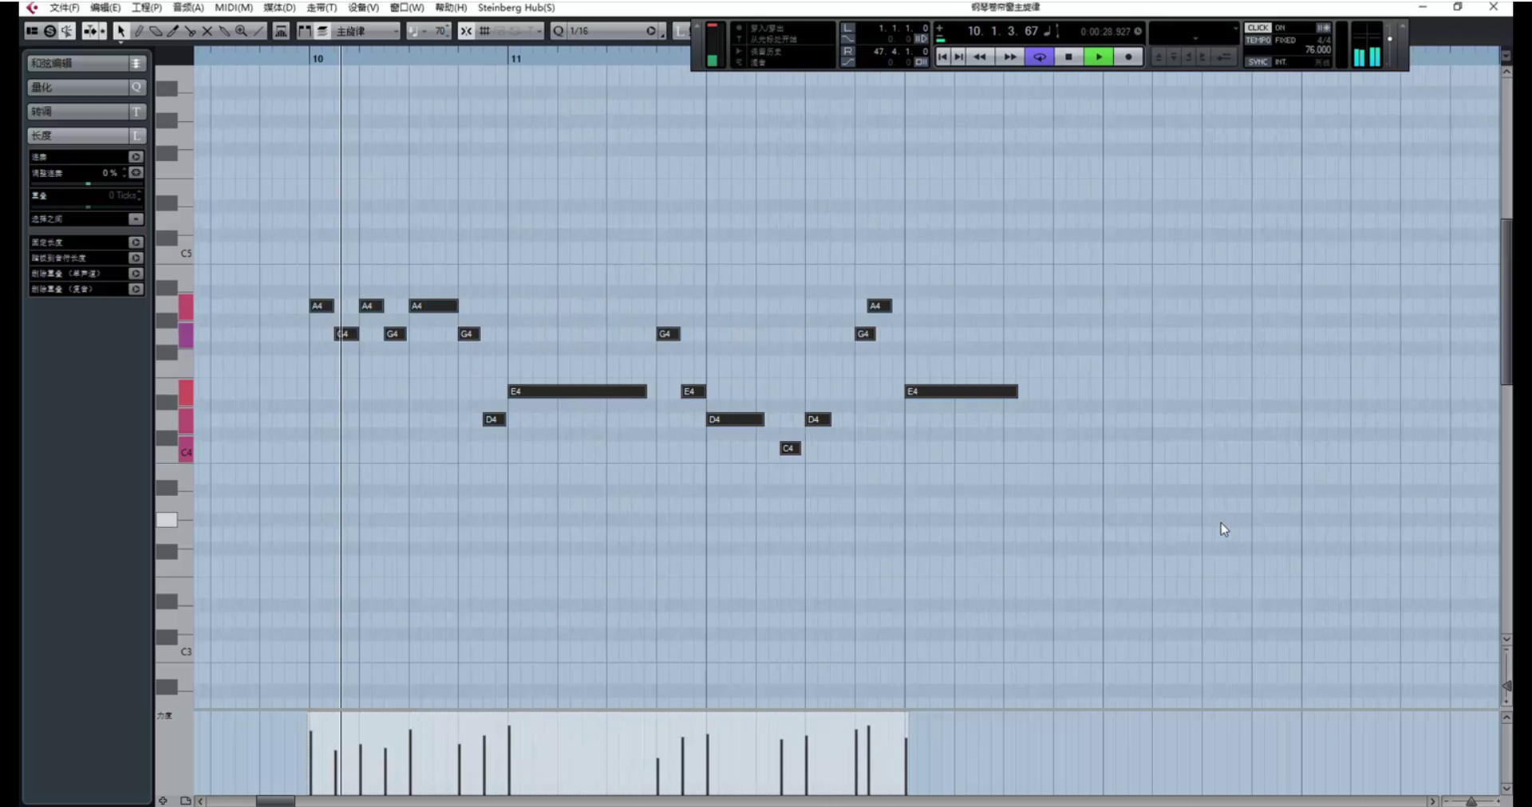This screenshot has width=1532, height=807.
Task: Click the long E4 note at bar 11
Action: [x=578, y=392]
